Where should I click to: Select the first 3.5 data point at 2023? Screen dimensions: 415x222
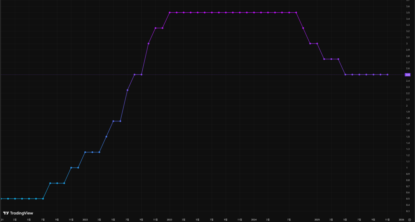170,13
